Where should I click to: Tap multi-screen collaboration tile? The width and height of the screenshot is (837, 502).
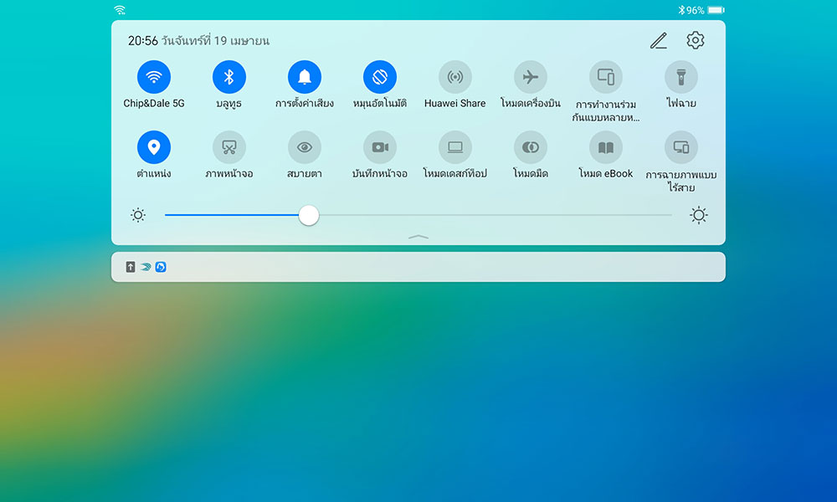click(x=605, y=77)
